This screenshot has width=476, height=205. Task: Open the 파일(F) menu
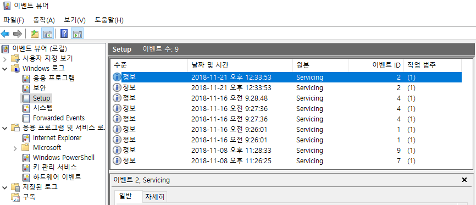pos(14,20)
